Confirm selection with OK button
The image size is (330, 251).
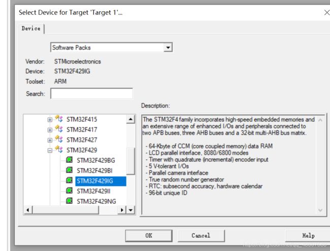[x=149, y=236]
